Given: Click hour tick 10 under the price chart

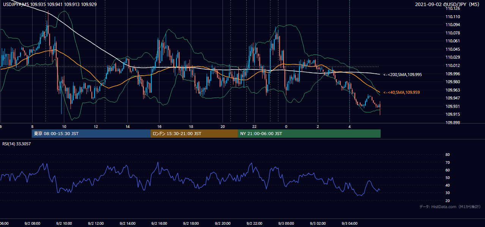Looking at the screenshot, I should (64, 126).
